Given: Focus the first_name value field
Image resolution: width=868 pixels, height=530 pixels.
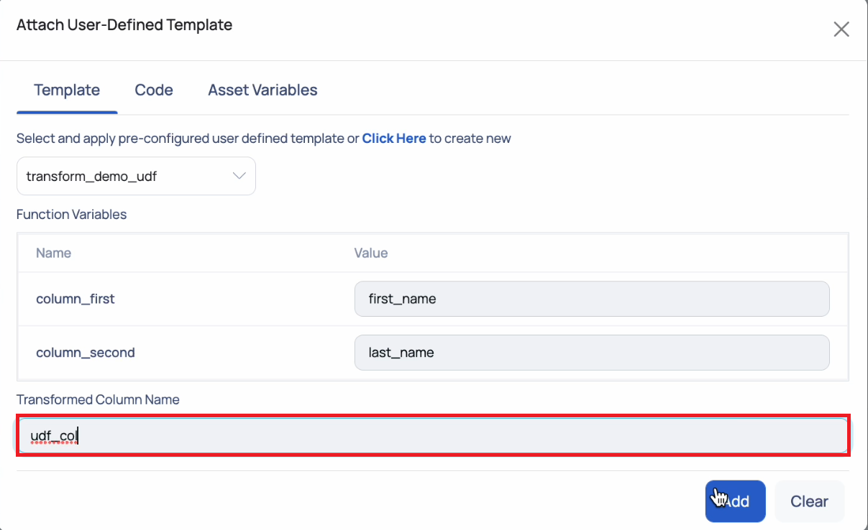Looking at the screenshot, I should point(592,299).
